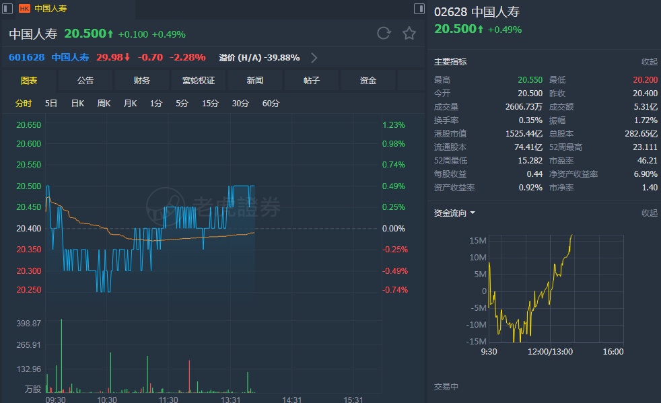Click the 振幅 value 1.72%
This screenshot has height=403, width=661.
(x=646, y=120)
